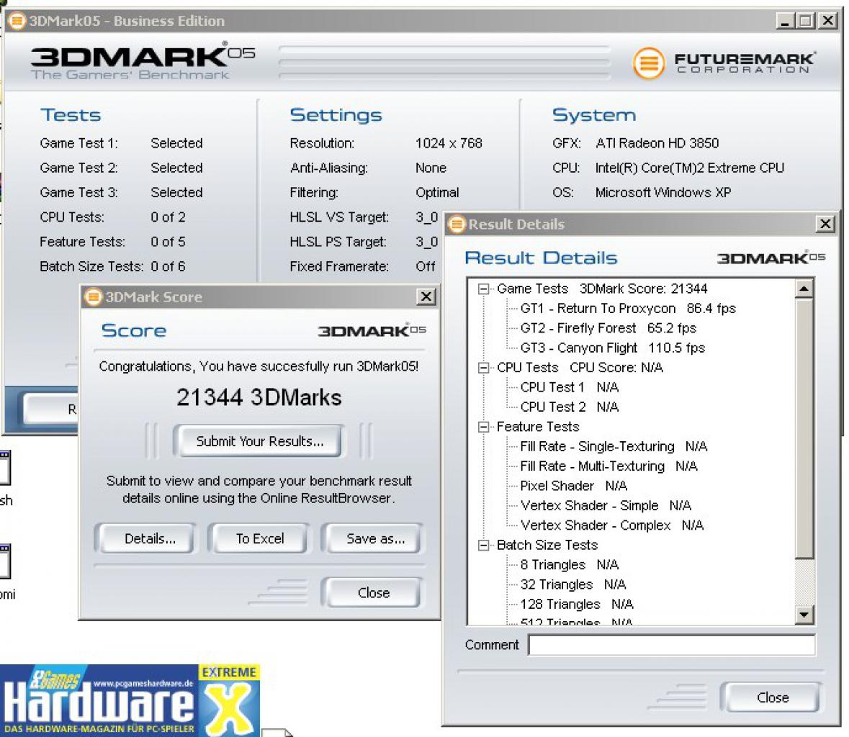The width and height of the screenshot is (849, 737).
Task: Click Filtering value Optimal
Action: [x=438, y=193]
